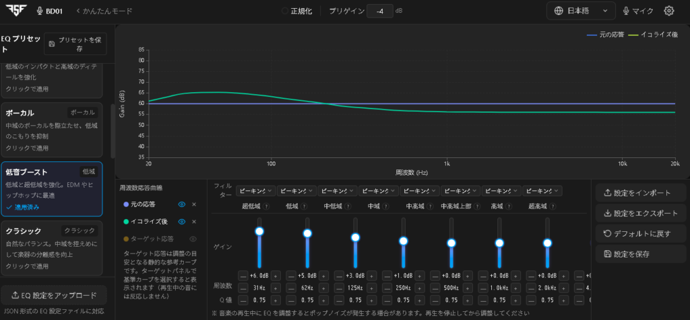This screenshot has height=320, width=690.
Task: Lower the 1.0kHz frequency with minus
Action: click(x=482, y=288)
